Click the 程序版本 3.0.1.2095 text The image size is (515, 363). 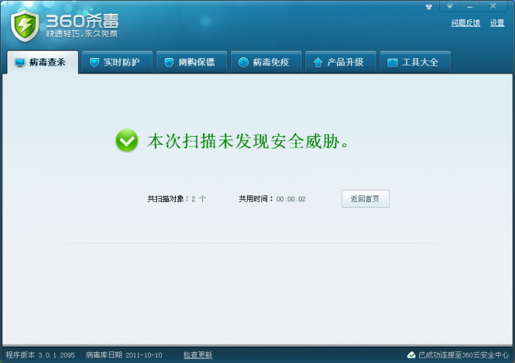40,355
